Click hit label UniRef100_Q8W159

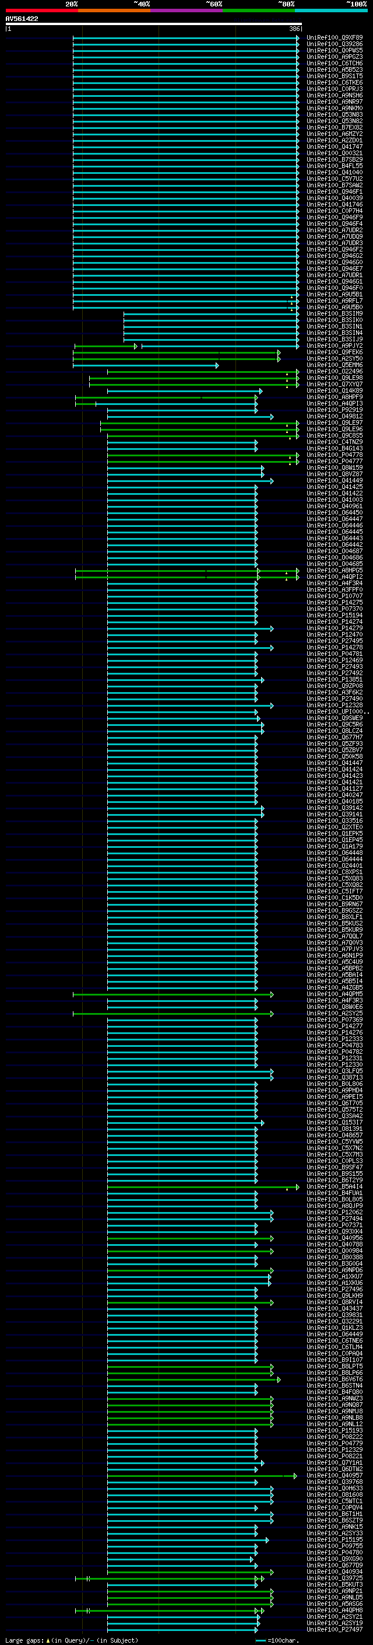335,467
